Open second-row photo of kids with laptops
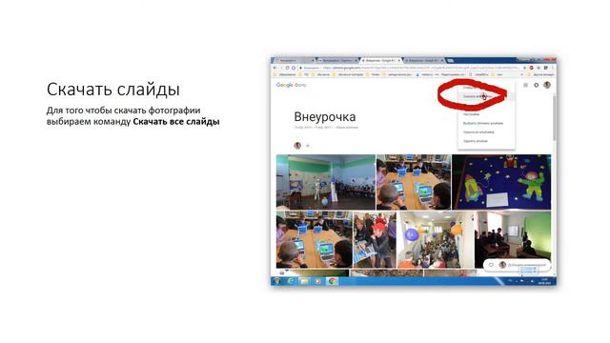This screenshot has height=343, width=610. (x=314, y=240)
